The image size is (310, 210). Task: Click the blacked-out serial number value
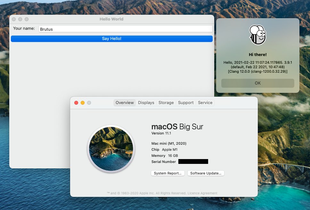click(193, 162)
